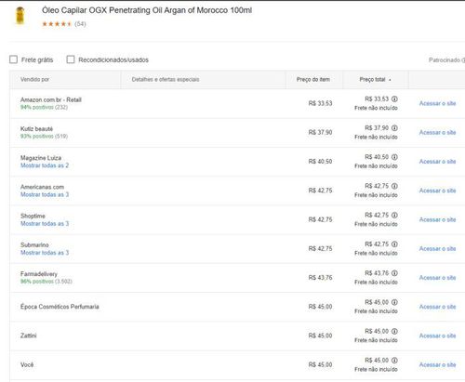
Task: Open info icon for Magazine Luiza total price
Action: click(394, 157)
